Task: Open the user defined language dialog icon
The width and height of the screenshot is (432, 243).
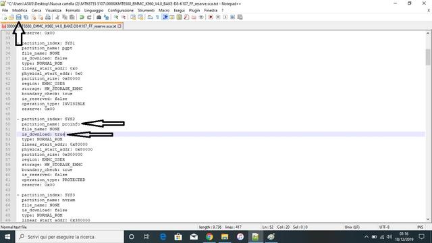Action: [x=172, y=17]
